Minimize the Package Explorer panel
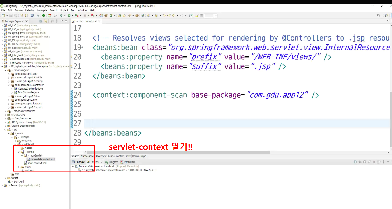 [x=62, y=21]
